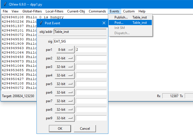Open the Commands menu
193x138 pixels.
pyautogui.click(x=97, y=11)
